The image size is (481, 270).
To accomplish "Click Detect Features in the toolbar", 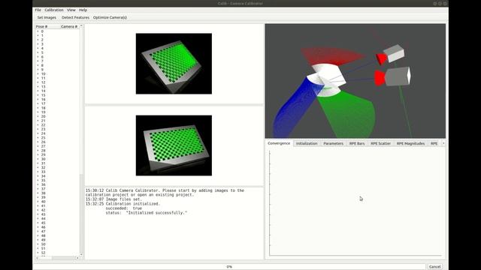I will point(75,17).
